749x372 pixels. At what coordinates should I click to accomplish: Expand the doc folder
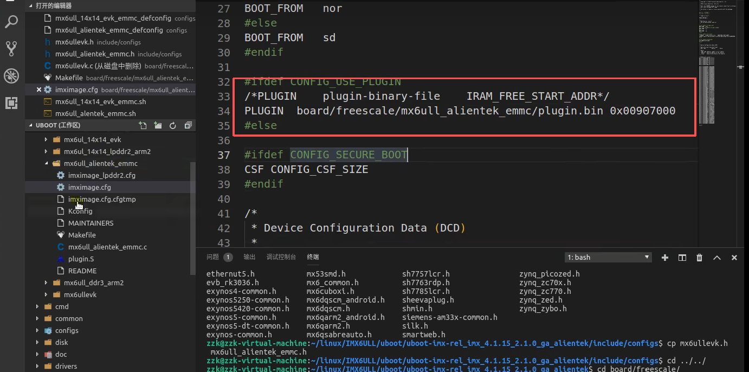click(61, 354)
